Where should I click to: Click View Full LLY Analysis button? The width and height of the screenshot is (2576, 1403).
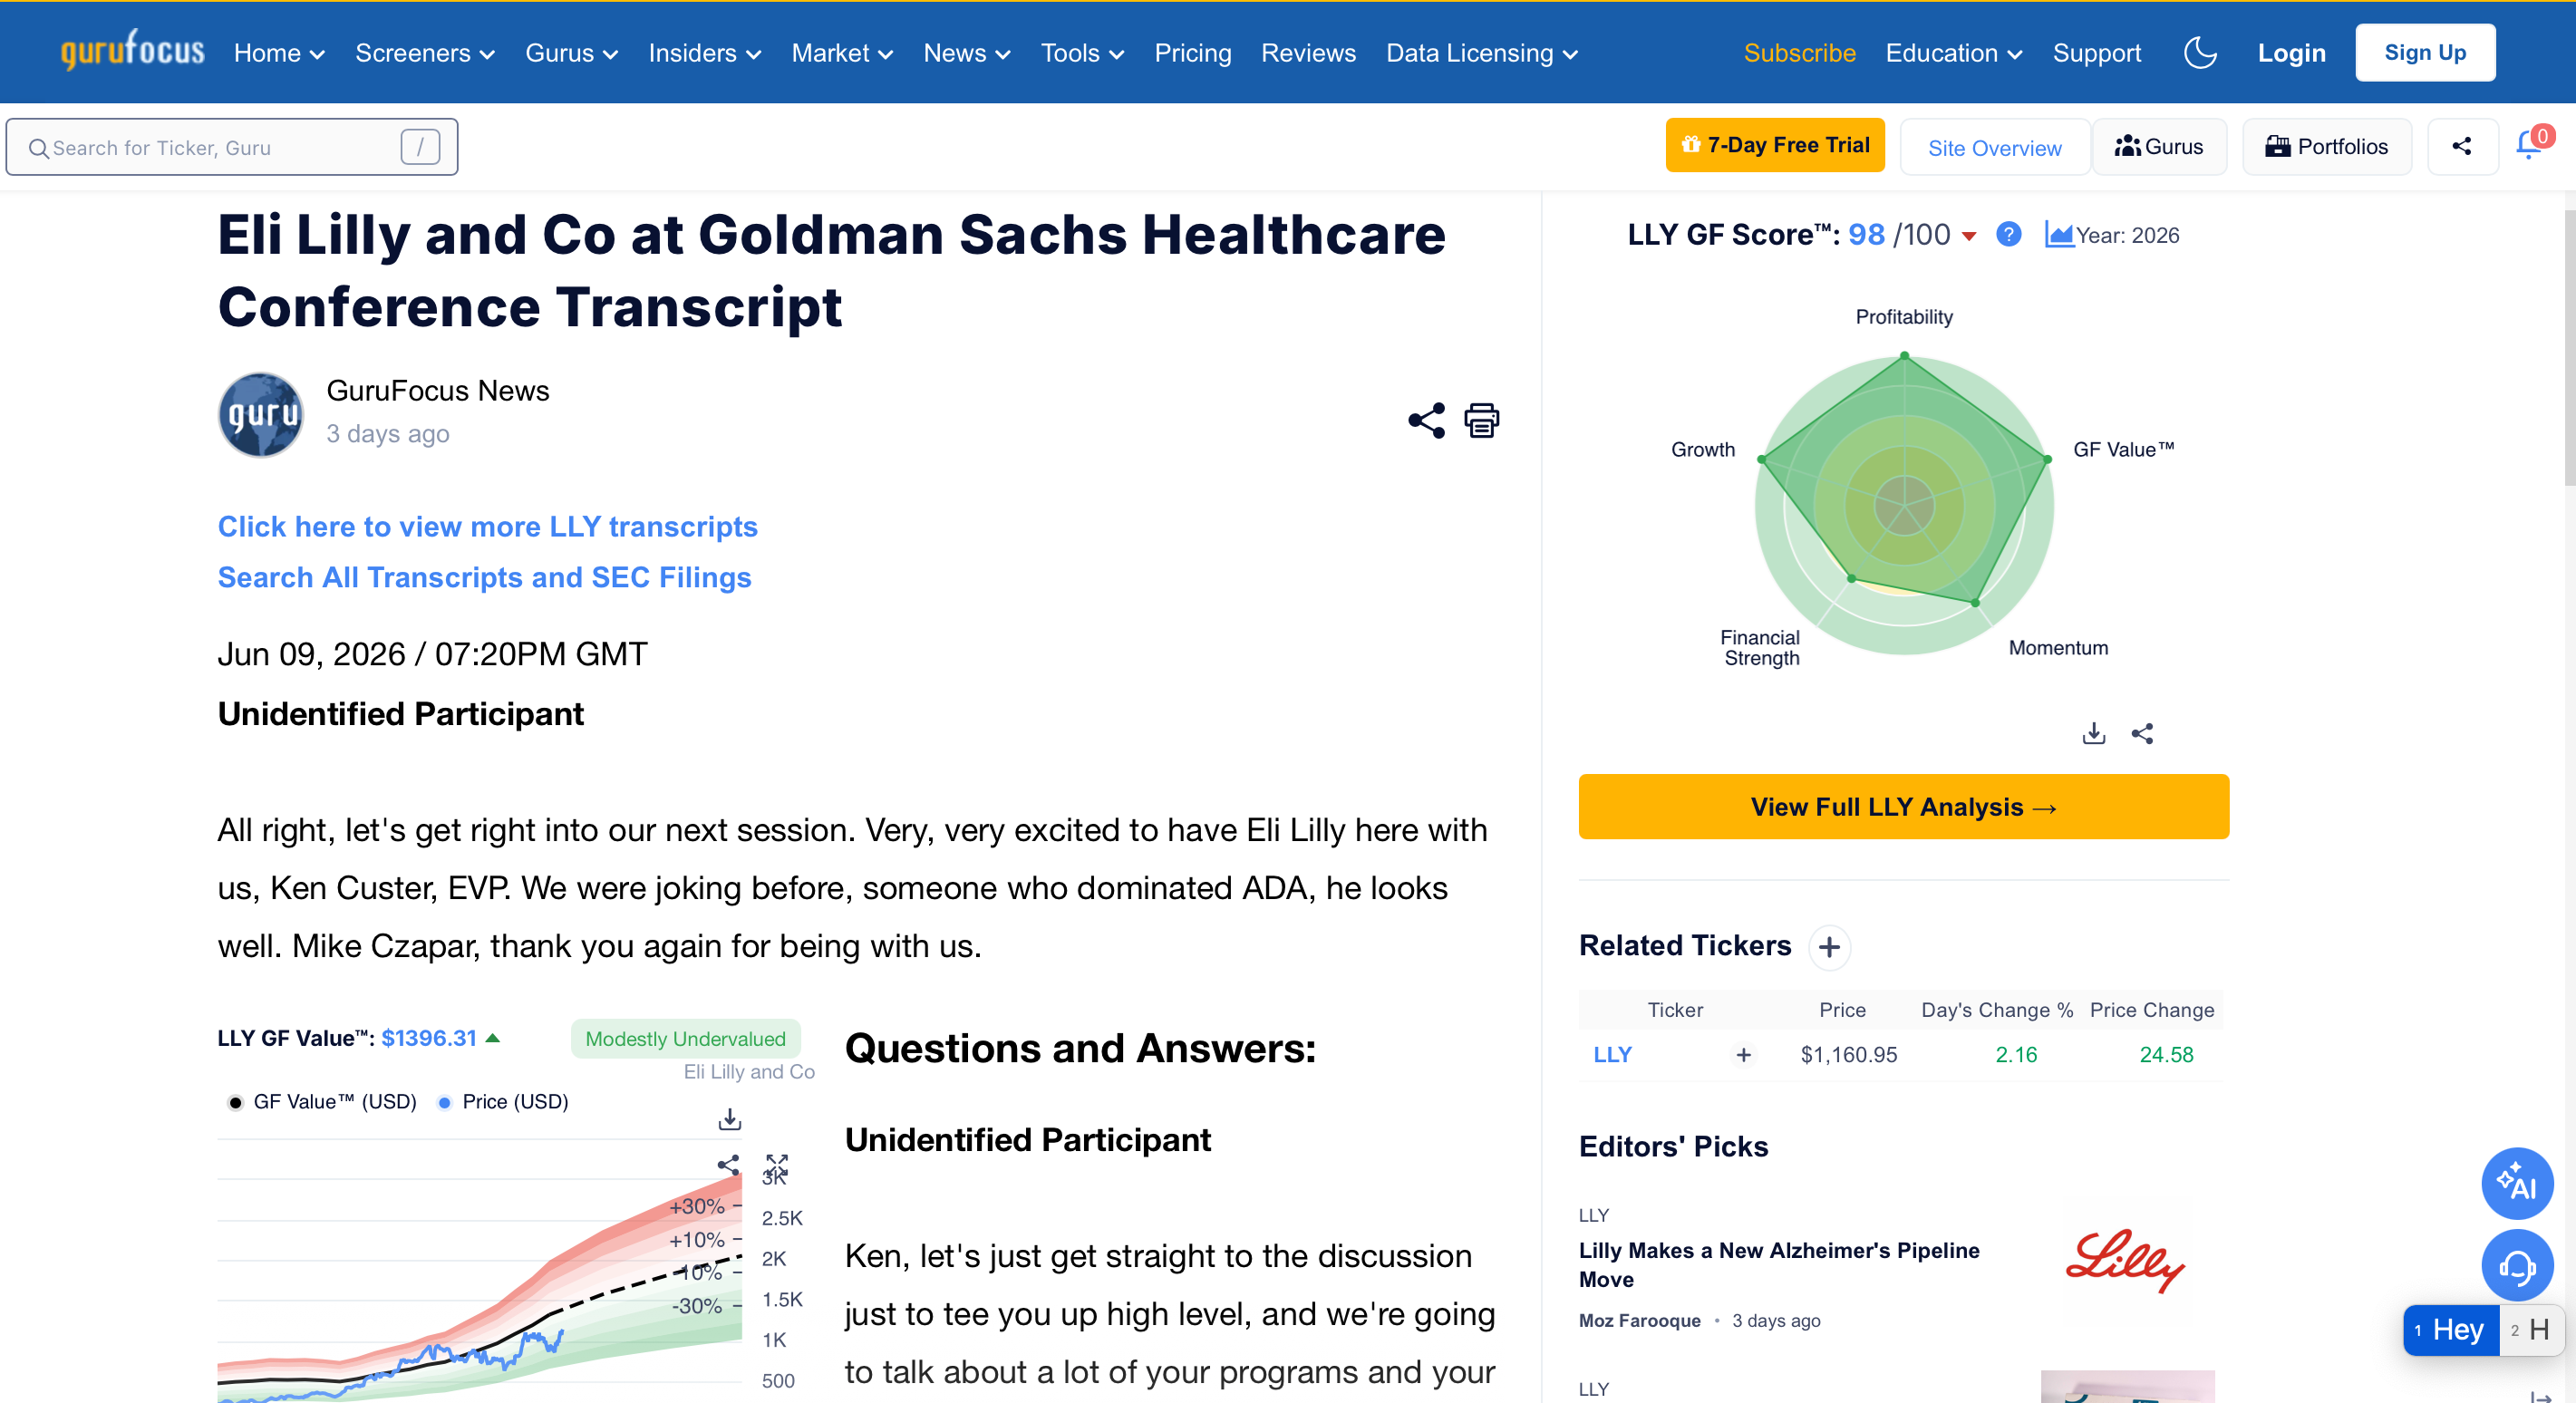tap(1903, 806)
